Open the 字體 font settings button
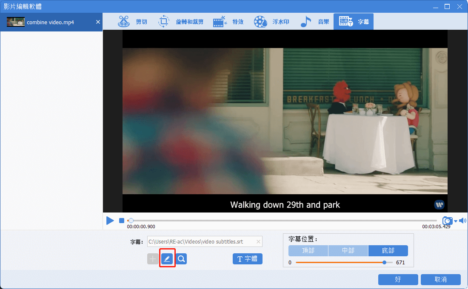This screenshot has height=289, width=468. [x=248, y=259]
